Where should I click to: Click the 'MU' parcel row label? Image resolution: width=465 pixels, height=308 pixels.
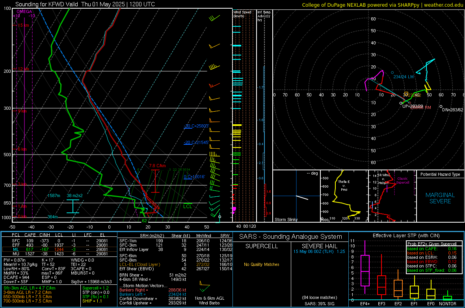[16, 254]
